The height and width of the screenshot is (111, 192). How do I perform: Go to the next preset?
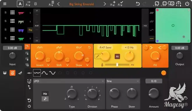pos(105,4)
